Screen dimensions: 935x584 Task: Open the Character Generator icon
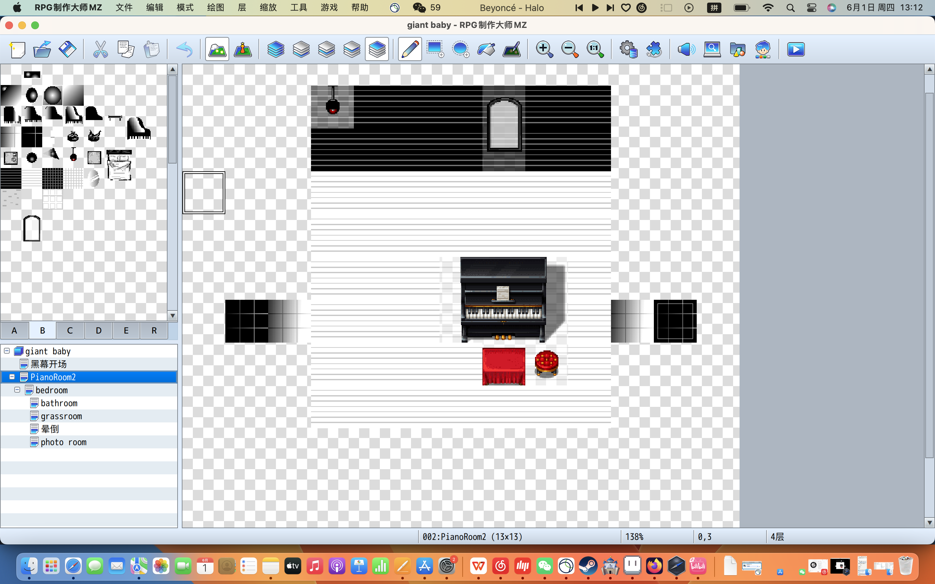tap(763, 49)
